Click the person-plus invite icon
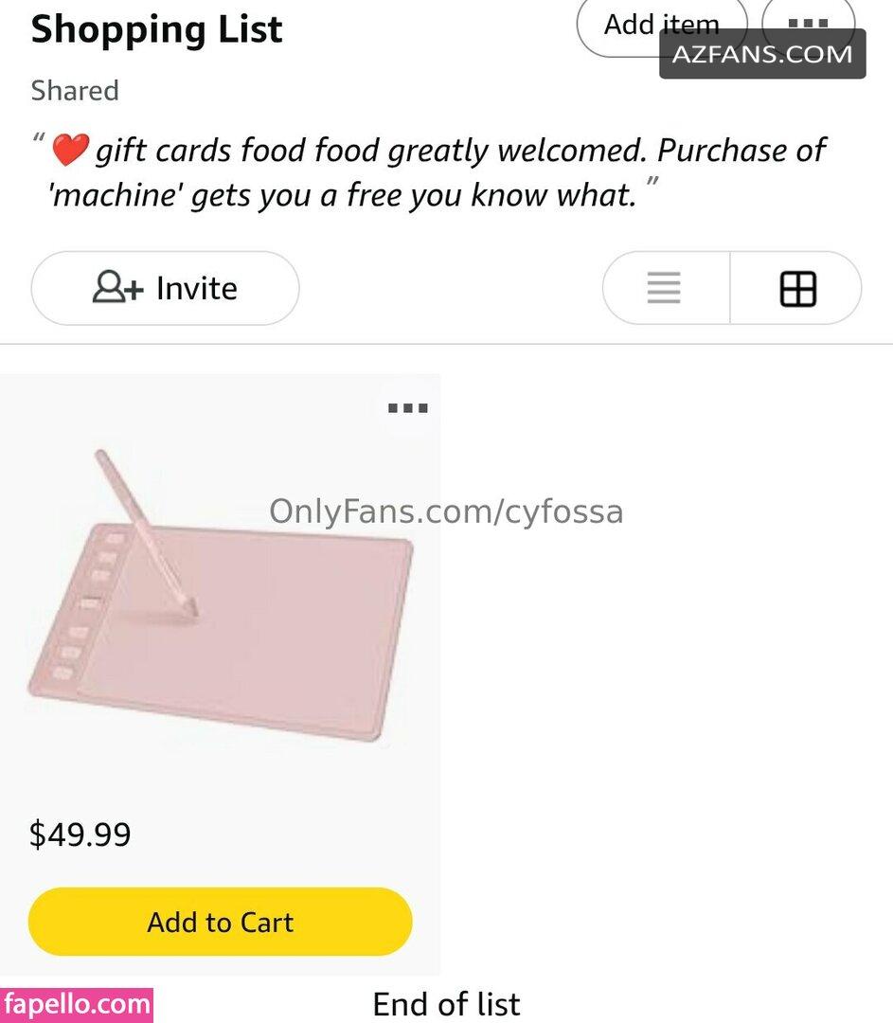 pos(117,288)
